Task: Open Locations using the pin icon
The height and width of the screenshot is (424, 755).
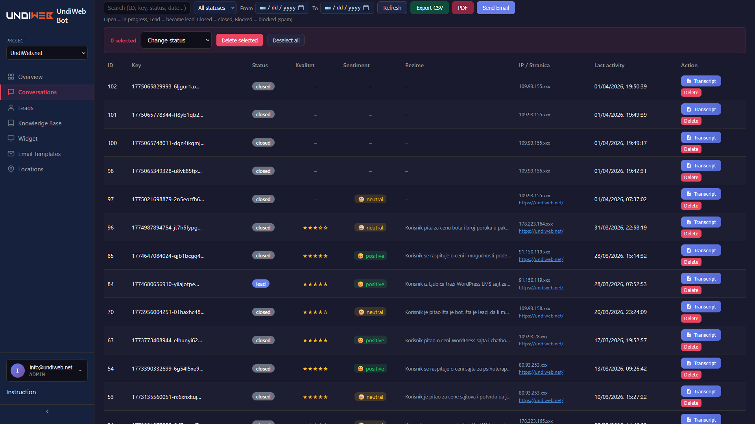Action: coord(11,169)
